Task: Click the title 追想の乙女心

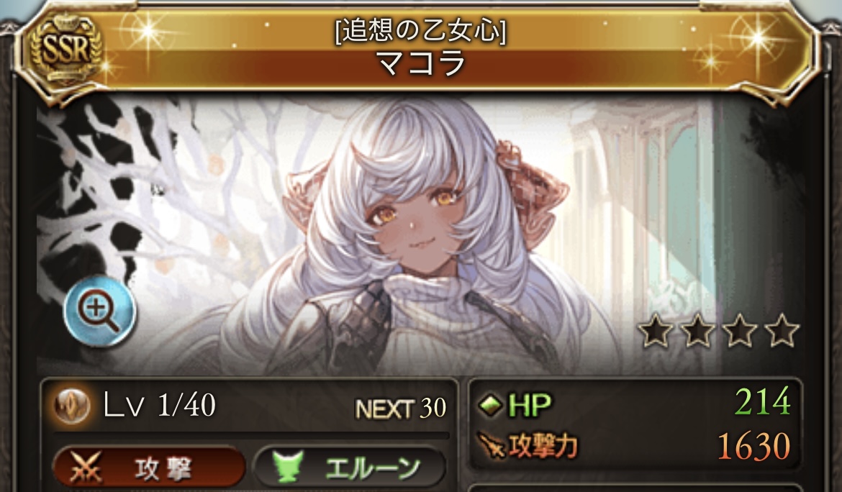Action: (421, 31)
